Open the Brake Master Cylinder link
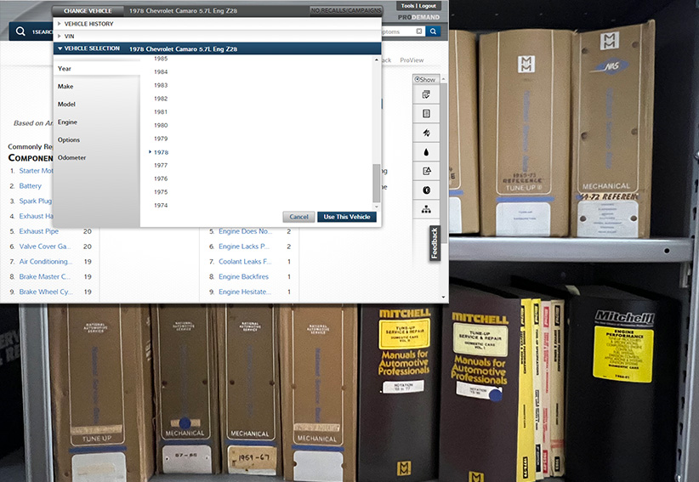Screen dimensions: 699x482 pos(46,276)
